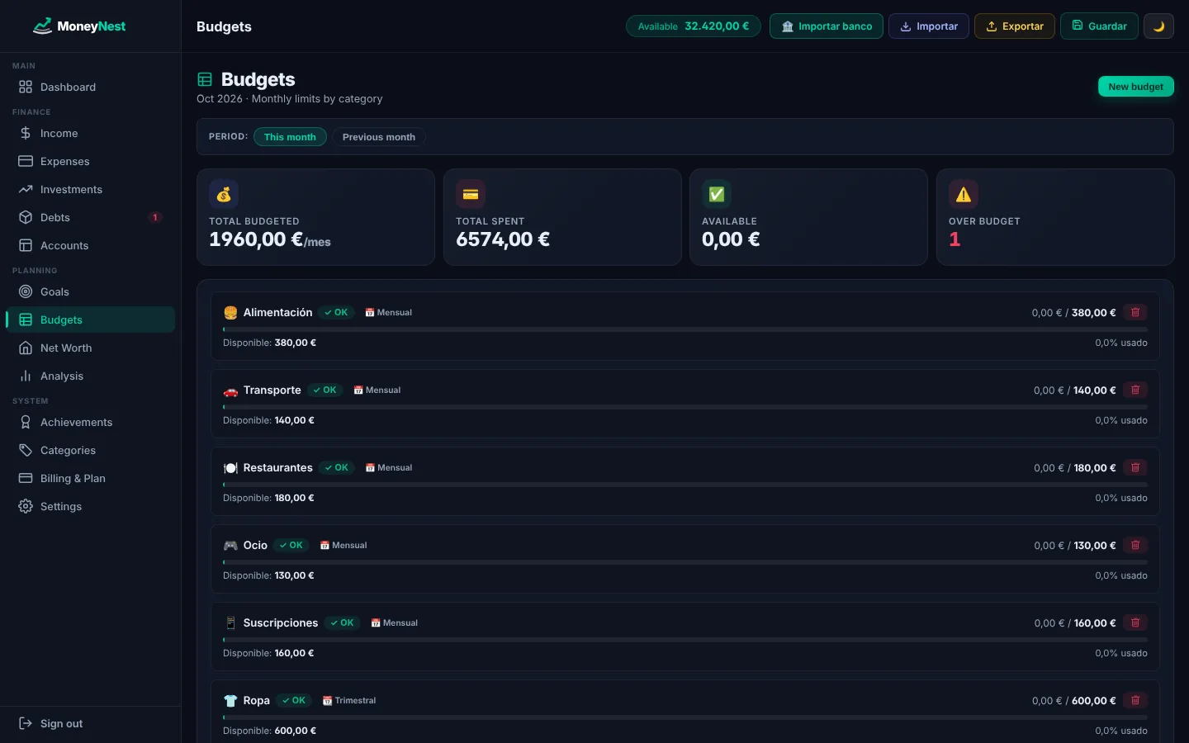
Task: Click the Budgets heading table icon
Action: [x=205, y=79]
